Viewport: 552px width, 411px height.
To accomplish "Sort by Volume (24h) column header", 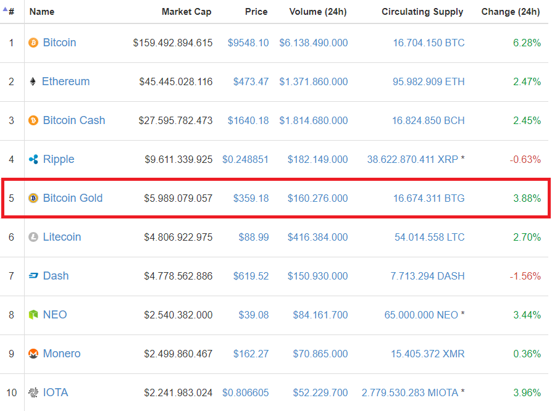I will 318,12.
